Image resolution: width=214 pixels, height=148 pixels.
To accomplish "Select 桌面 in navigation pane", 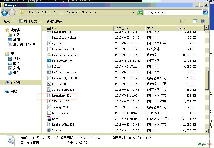I will tap(16, 40).
